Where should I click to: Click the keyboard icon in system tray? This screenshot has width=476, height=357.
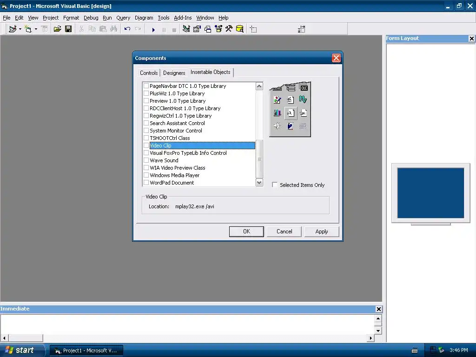(415, 350)
